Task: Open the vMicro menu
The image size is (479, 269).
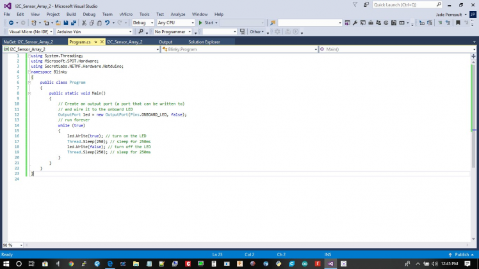Action: tap(126, 13)
